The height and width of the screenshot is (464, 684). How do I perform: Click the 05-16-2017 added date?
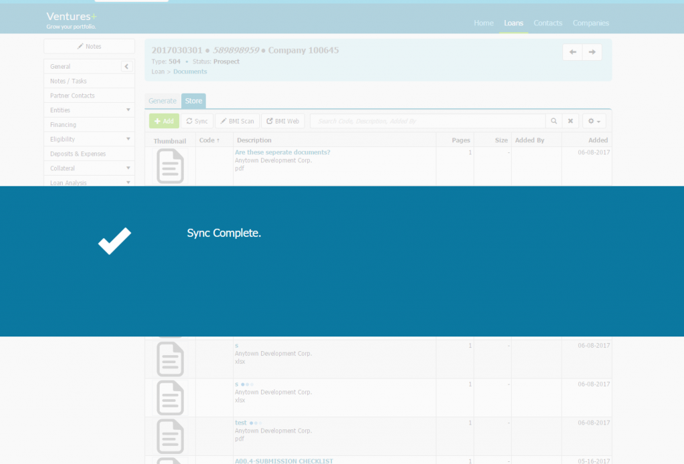[x=594, y=461]
